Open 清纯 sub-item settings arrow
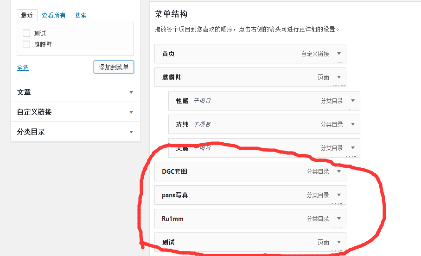Screen dimensions: 421x256 coord(353,124)
